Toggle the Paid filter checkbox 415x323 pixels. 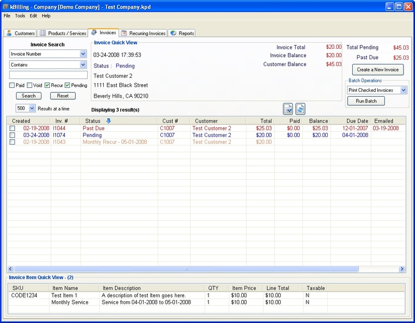click(x=11, y=85)
